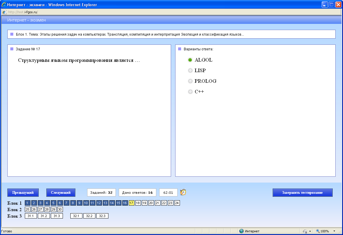
Task: Jump to question 2
Action: pos(34,203)
